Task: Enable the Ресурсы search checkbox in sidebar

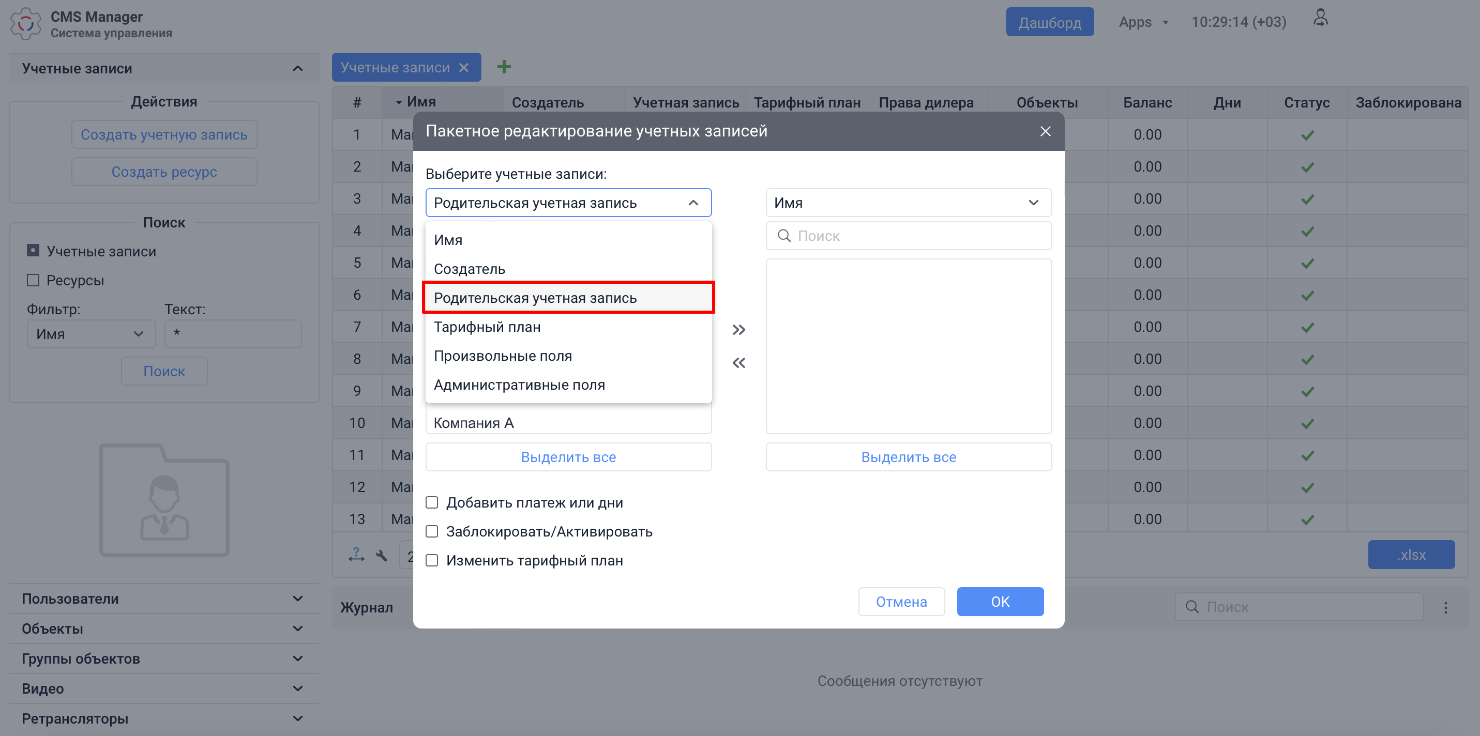Action: [x=33, y=280]
